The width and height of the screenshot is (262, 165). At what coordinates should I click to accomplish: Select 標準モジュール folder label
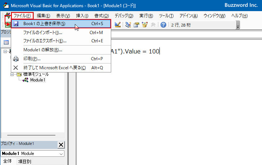point(36,74)
